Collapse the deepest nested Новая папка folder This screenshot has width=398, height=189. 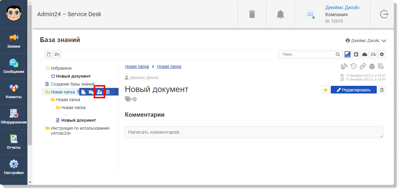point(58,108)
